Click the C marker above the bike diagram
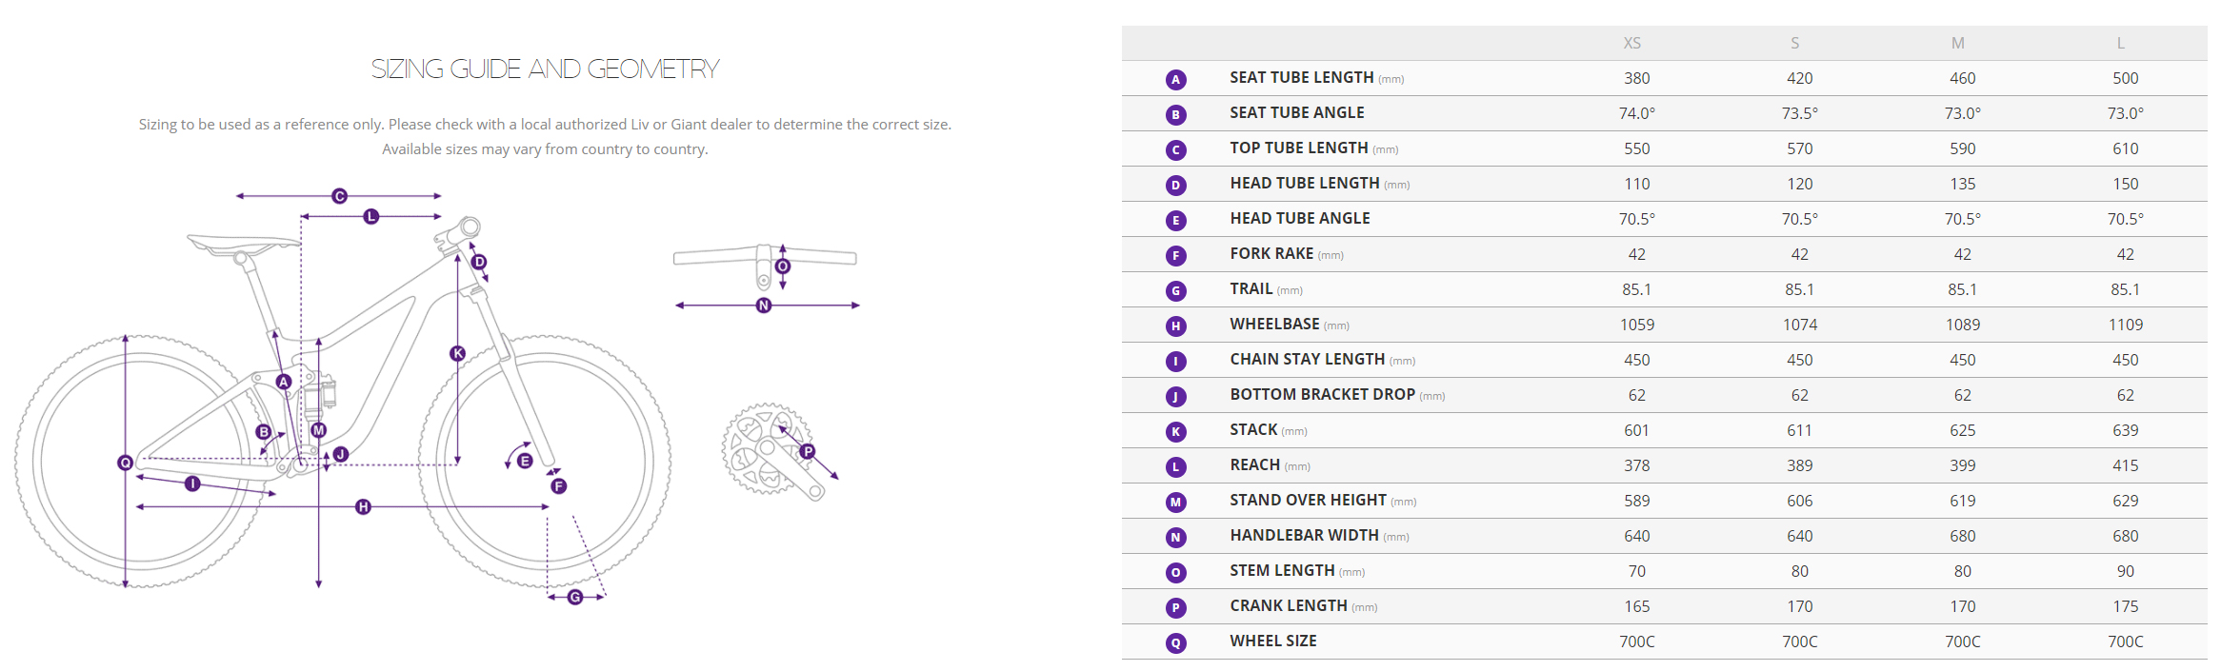Image resolution: width=2221 pixels, height=671 pixels. 339,196
